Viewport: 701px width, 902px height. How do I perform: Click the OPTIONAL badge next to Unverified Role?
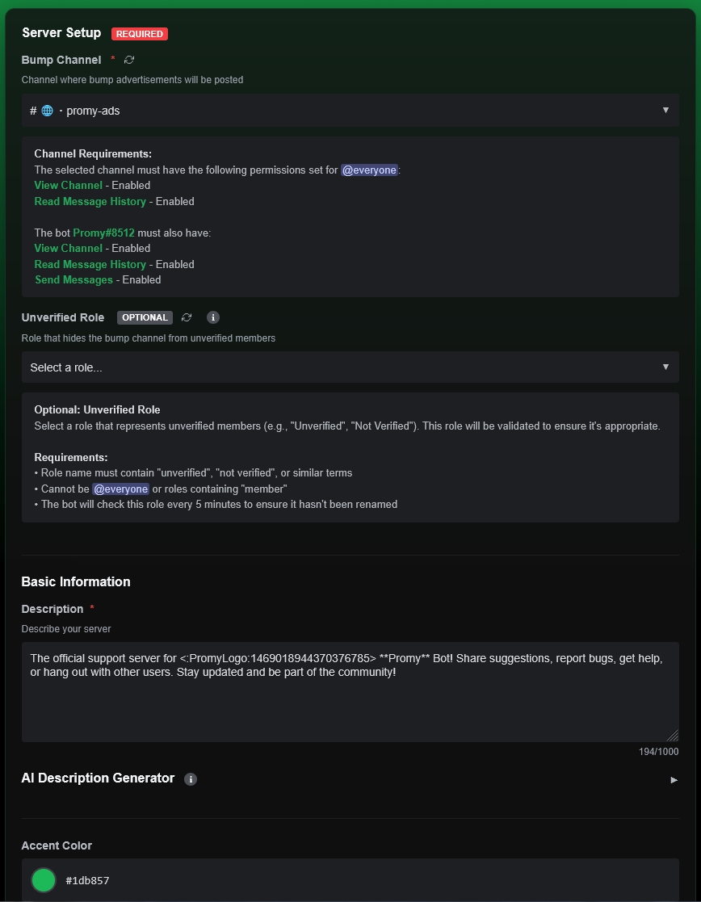(145, 317)
